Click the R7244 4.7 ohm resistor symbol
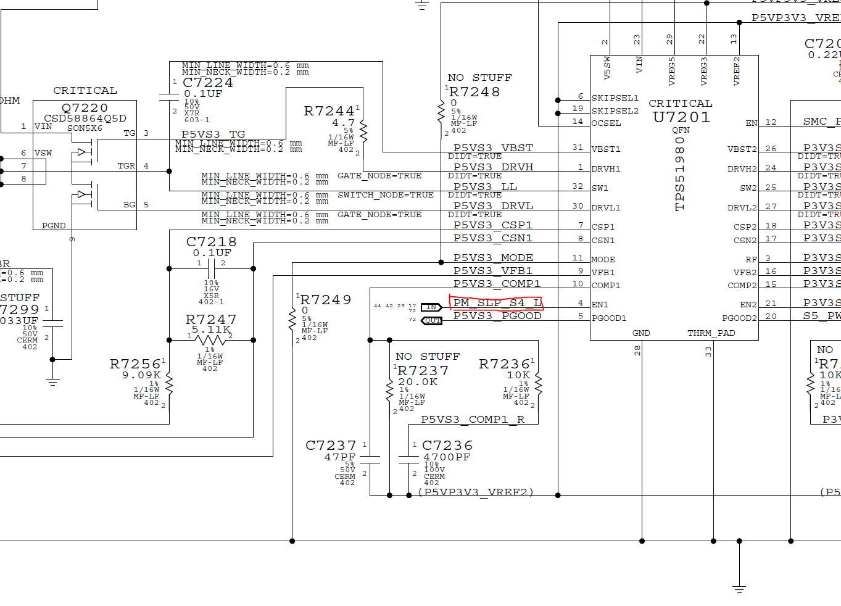 [x=363, y=131]
